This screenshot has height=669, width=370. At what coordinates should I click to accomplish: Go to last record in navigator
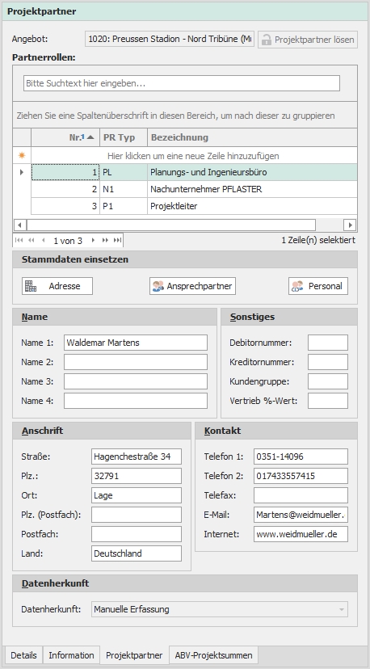click(x=117, y=240)
